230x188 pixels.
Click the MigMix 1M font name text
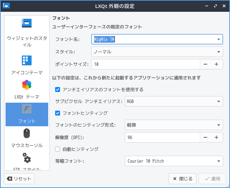point(104,39)
